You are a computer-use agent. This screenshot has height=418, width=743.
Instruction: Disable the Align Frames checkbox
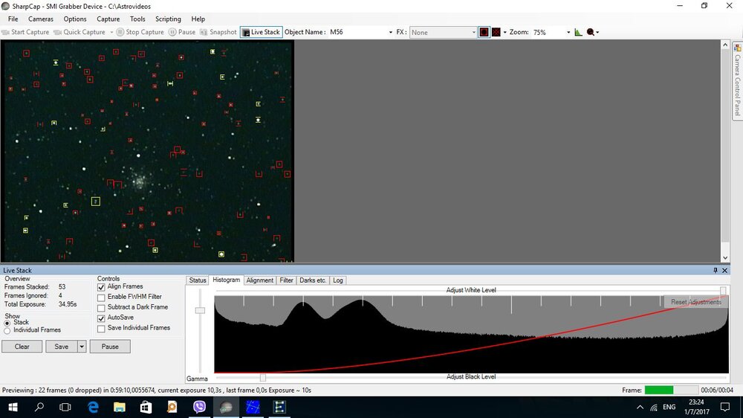[101, 286]
